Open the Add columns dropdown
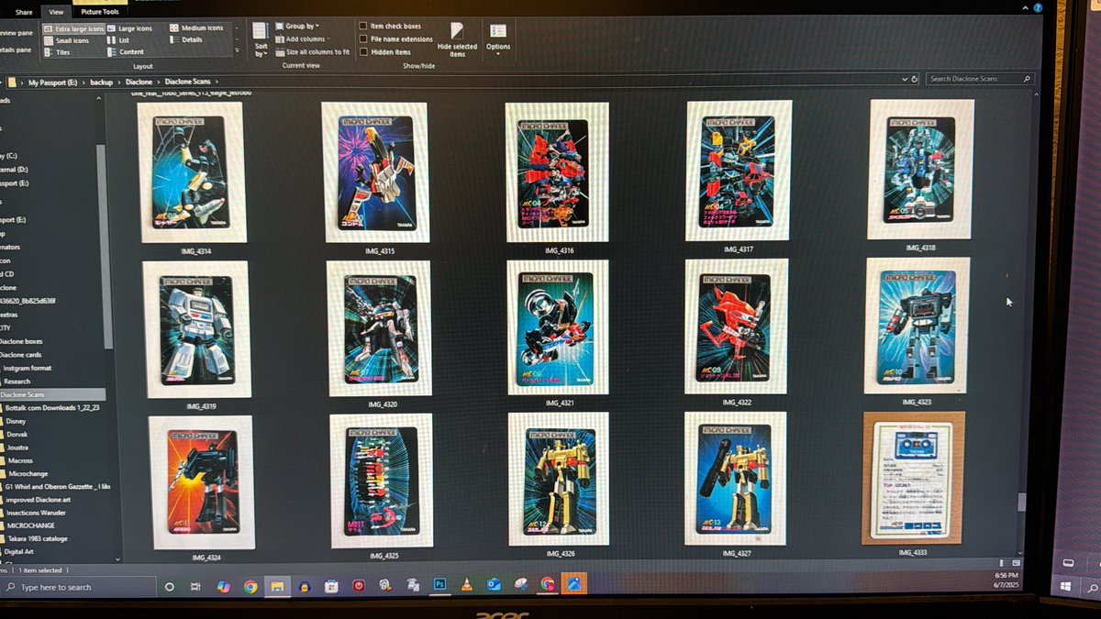The height and width of the screenshot is (619, 1101). click(301, 39)
